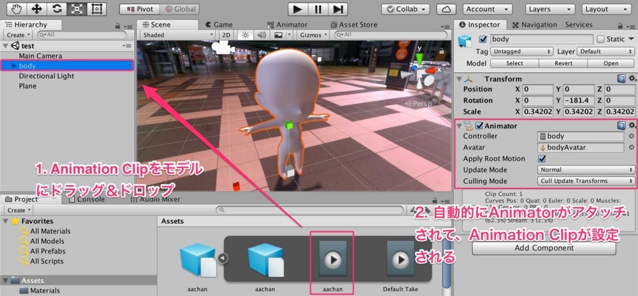
Task: Click body GameObject cube icon in Inspector
Action: (x=464, y=41)
